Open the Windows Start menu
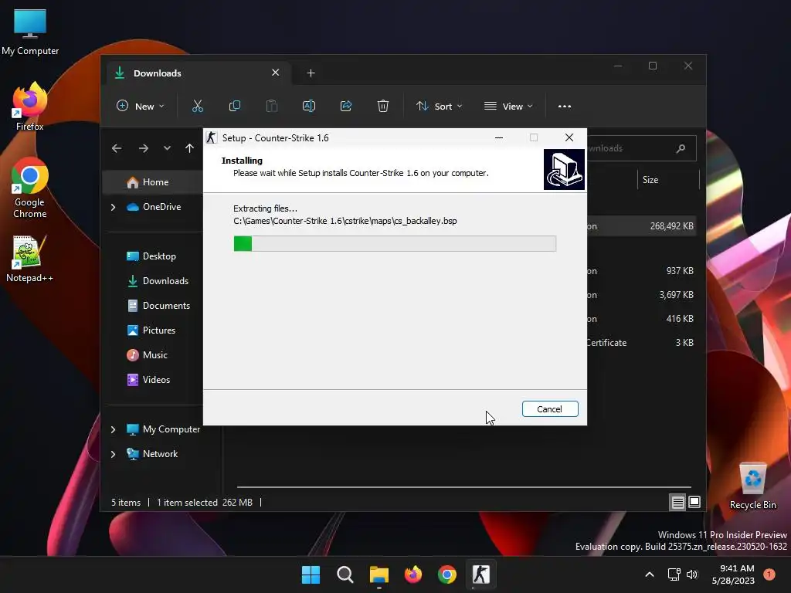The height and width of the screenshot is (593, 791). (x=311, y=574)
